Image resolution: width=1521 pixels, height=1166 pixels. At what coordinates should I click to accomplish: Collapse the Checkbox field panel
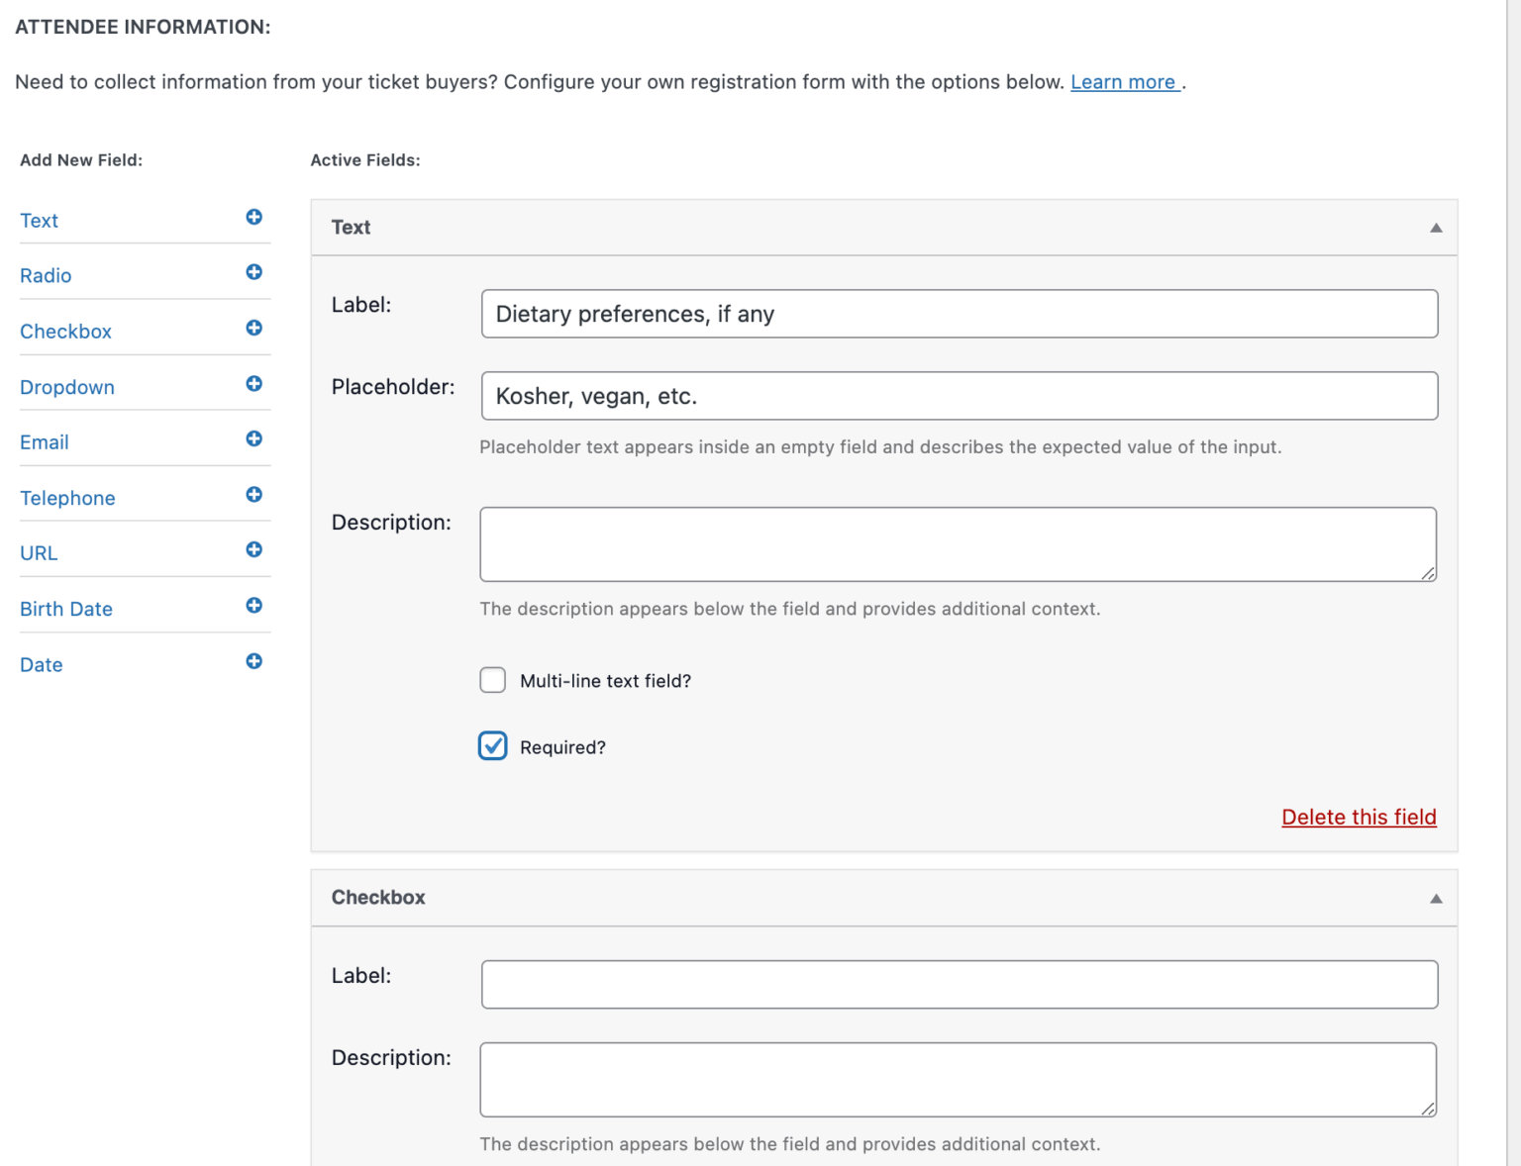click(1434, 897)
